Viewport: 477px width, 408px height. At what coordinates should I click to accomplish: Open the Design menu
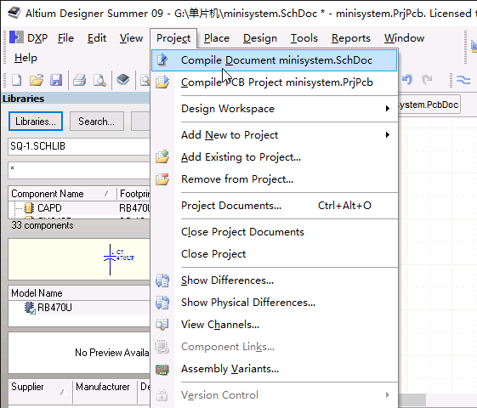[260, 38]
